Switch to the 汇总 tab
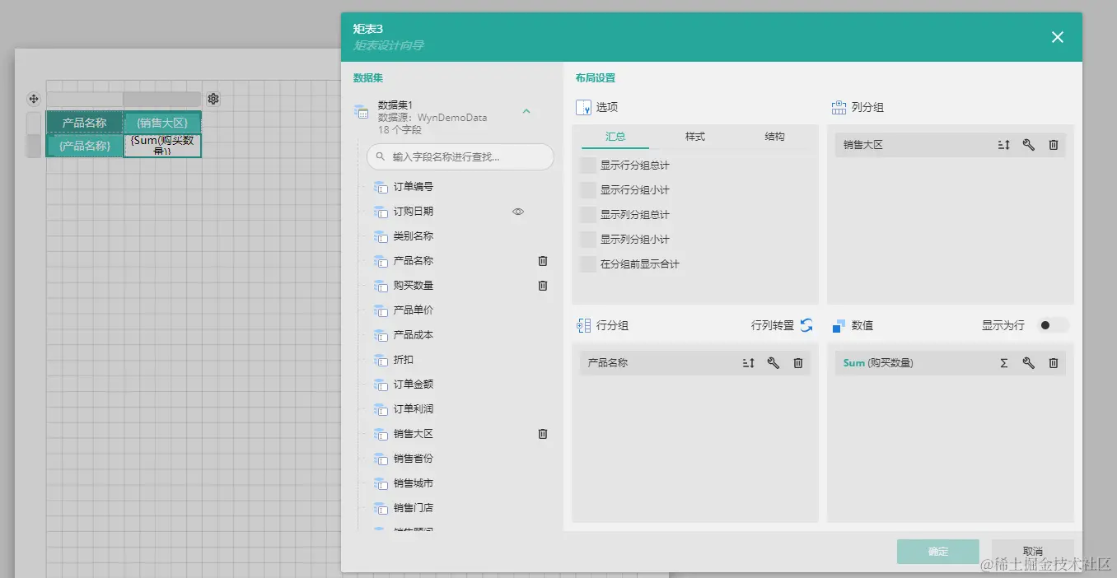 pyautogui.click(x=615, y=137)
